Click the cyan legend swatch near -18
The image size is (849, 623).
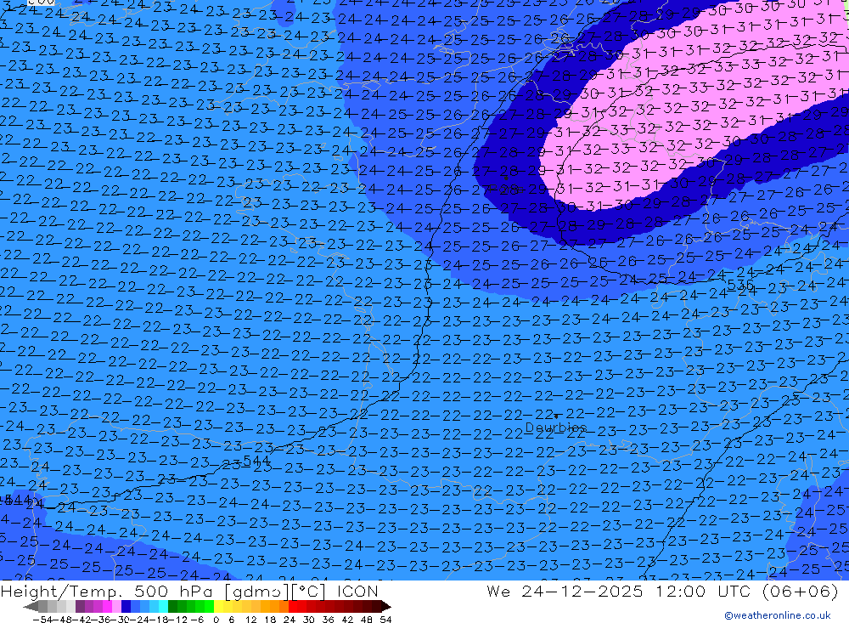point(163,606)
